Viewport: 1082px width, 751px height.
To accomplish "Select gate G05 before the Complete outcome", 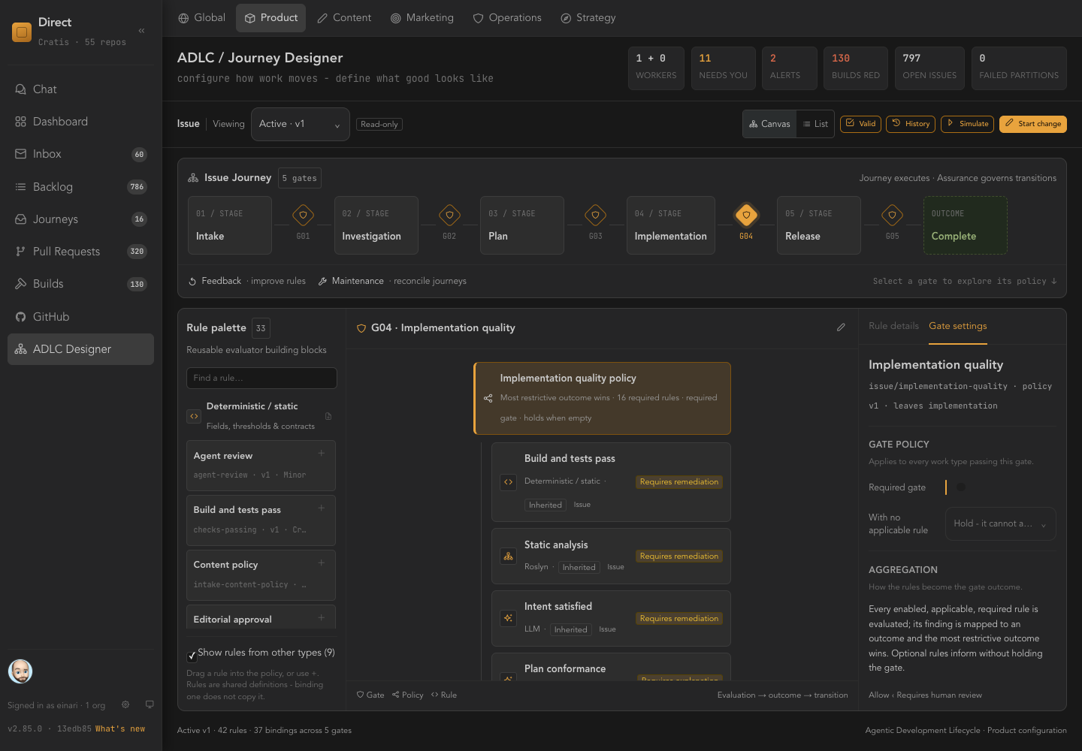I will [892, 216].
